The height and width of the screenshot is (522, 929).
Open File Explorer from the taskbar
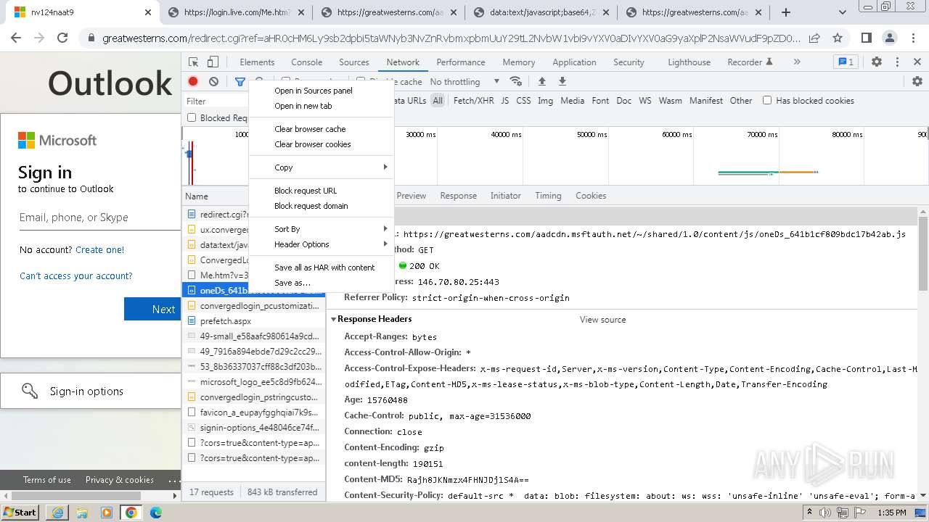(82, 513)
